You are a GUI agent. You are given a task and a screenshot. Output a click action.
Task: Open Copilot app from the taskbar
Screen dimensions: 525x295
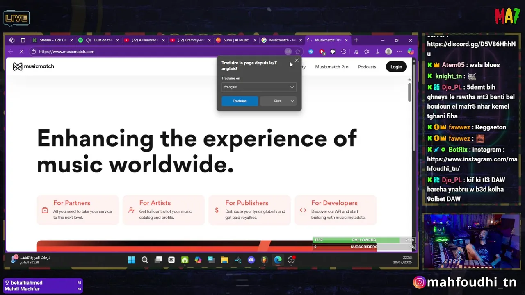[198, 260]
